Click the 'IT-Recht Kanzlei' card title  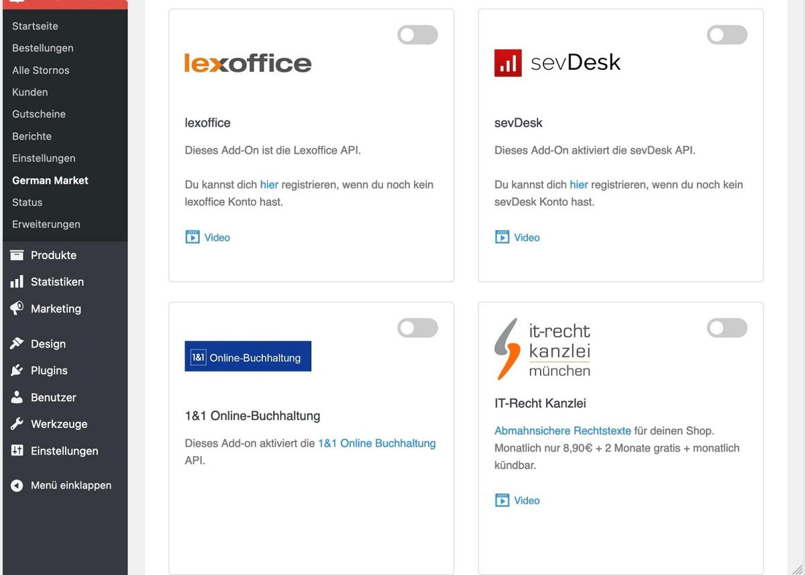pyautogui.click(x=541, y=403)
